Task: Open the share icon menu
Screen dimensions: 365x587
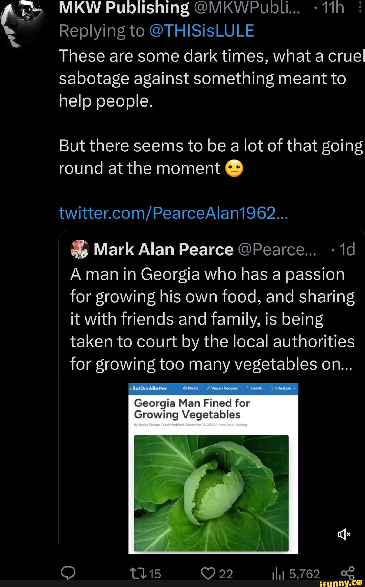Action: (348, 573)
